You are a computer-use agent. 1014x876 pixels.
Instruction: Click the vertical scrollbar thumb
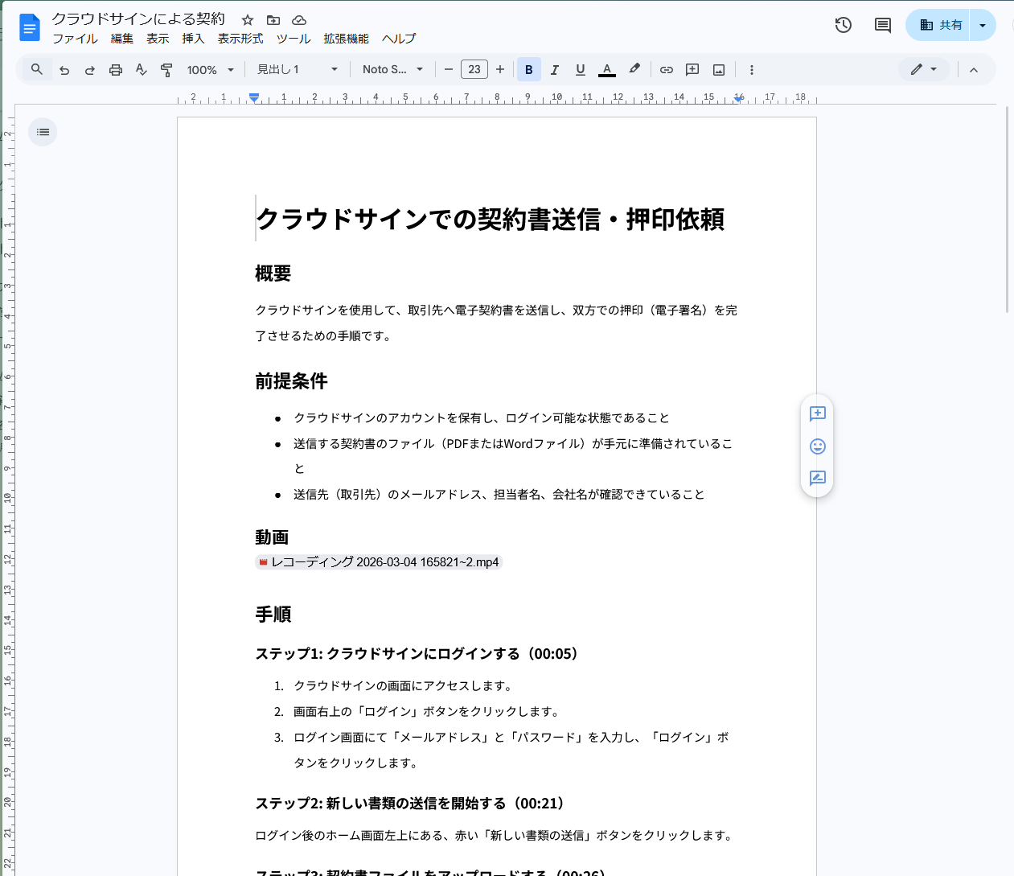(x=1008, y=209)
